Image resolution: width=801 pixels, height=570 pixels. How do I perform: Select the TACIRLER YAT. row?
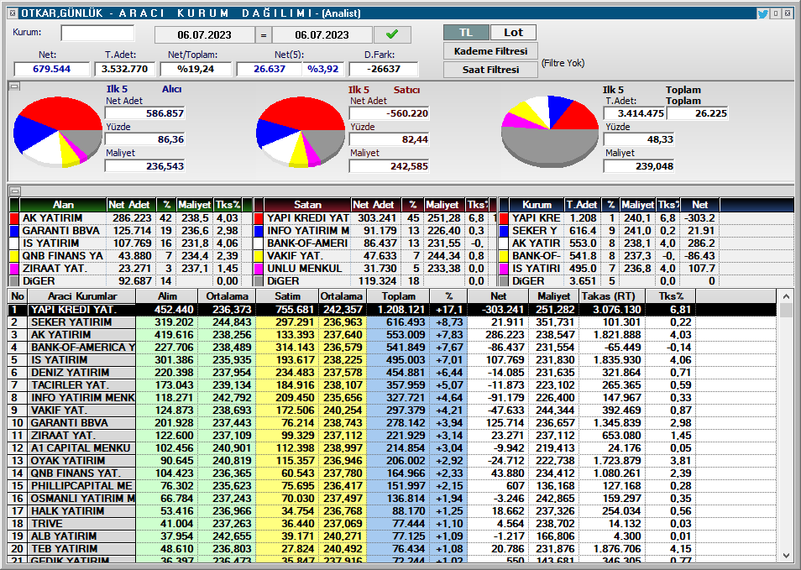[x=392, y=385]
